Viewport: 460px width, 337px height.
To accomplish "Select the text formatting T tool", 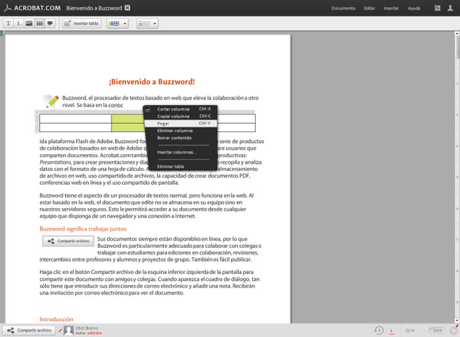I will 8,23.
